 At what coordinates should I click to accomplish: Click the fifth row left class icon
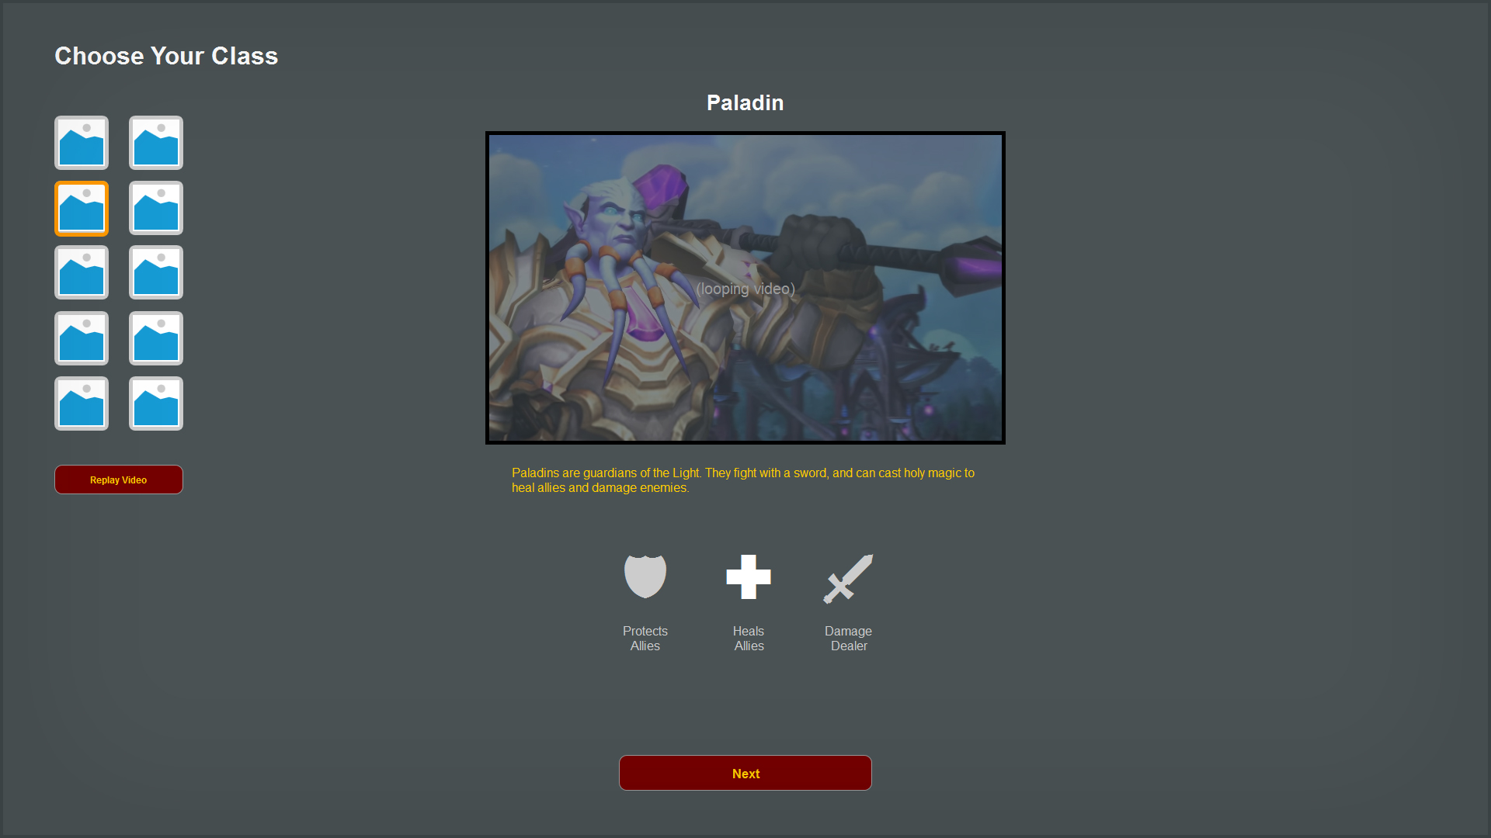click(x=82, y=403)
